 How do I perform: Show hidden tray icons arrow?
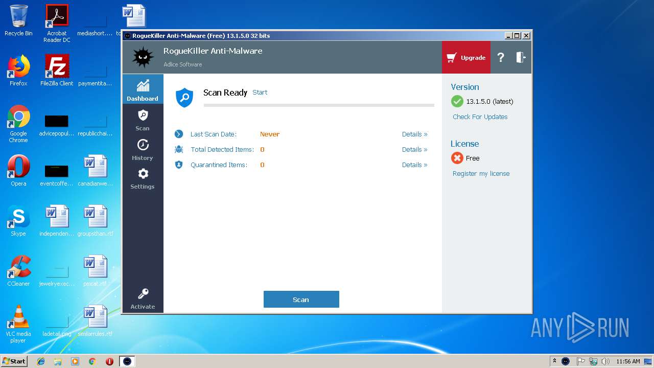click(x=554, y=361)
